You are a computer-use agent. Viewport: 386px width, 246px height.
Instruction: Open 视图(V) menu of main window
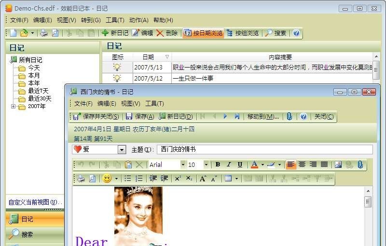(x=67, y=20)
